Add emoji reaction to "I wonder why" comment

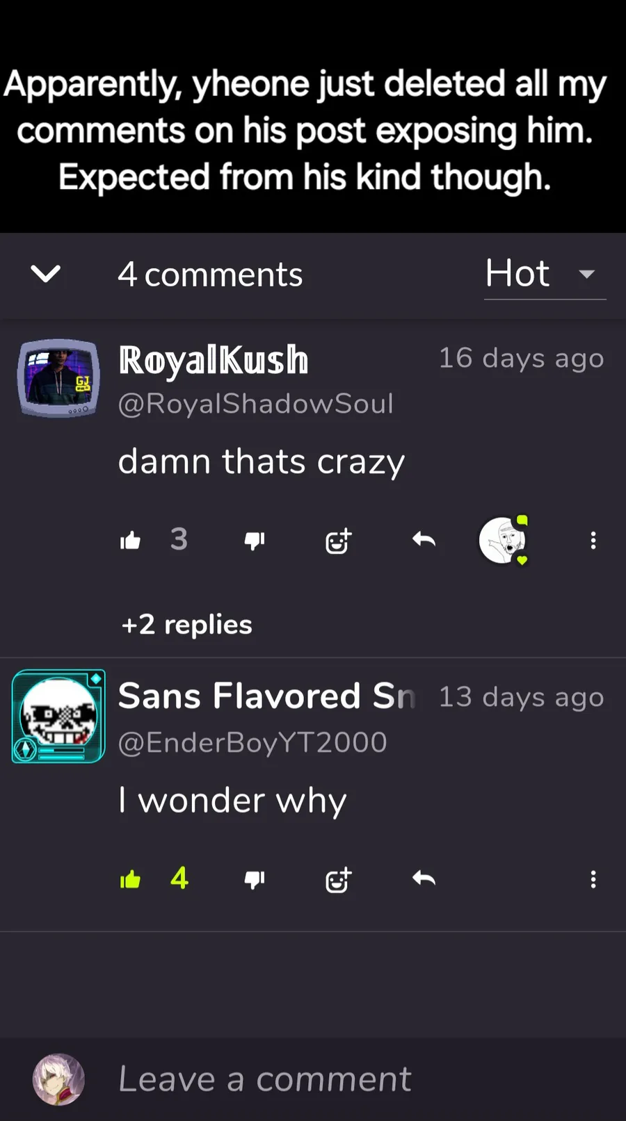click(339, 880)
